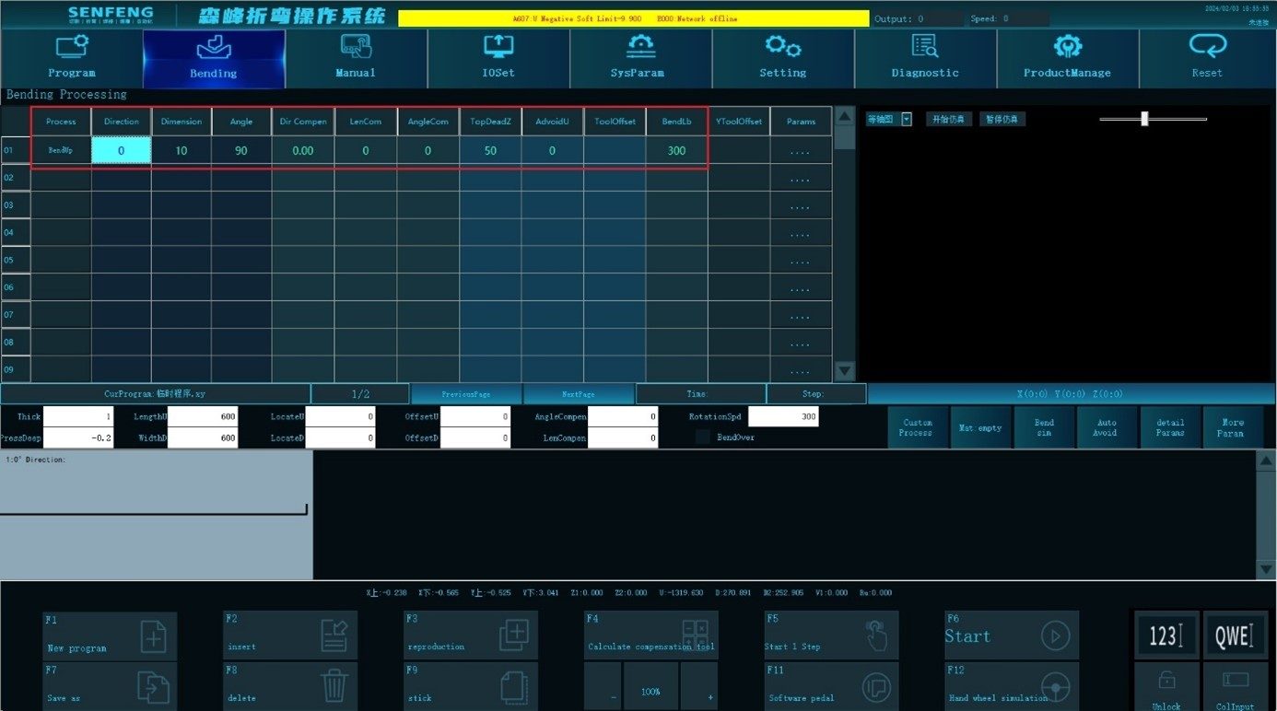Viewport: 1277px width, 711px height.
Task: Click the NextPage button
Action: point(578,394)
